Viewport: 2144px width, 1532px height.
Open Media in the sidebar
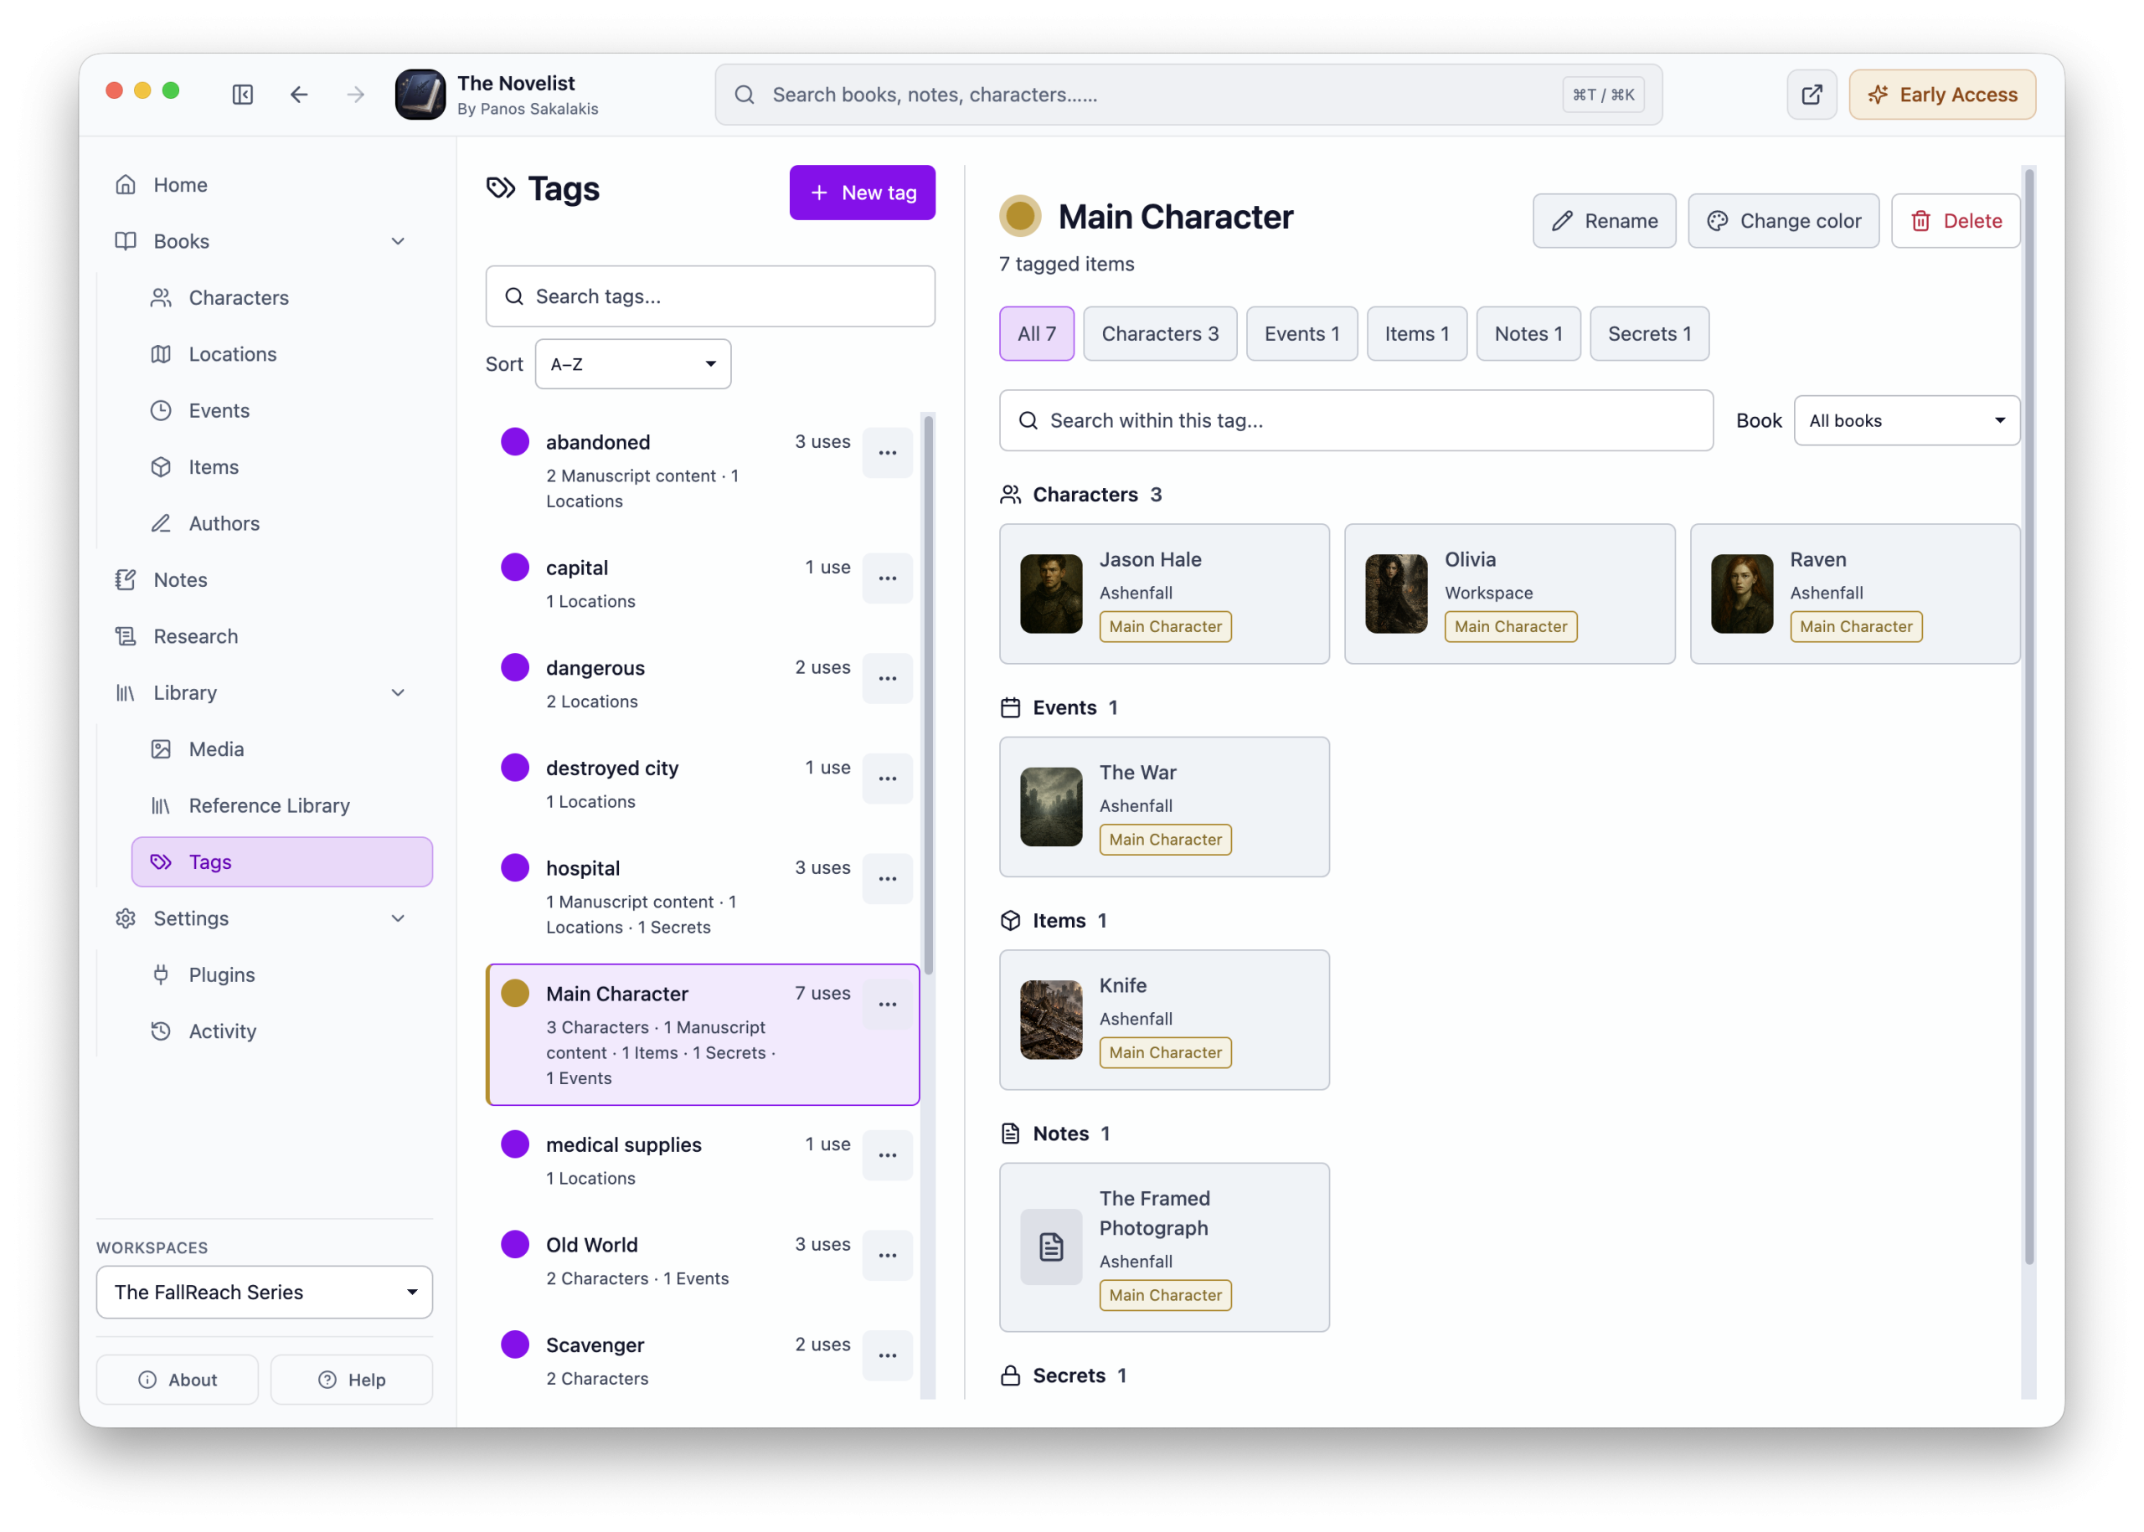[x=281, y=749]
